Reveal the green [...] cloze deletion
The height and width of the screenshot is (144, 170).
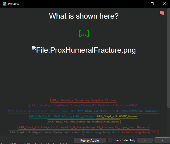84,34
